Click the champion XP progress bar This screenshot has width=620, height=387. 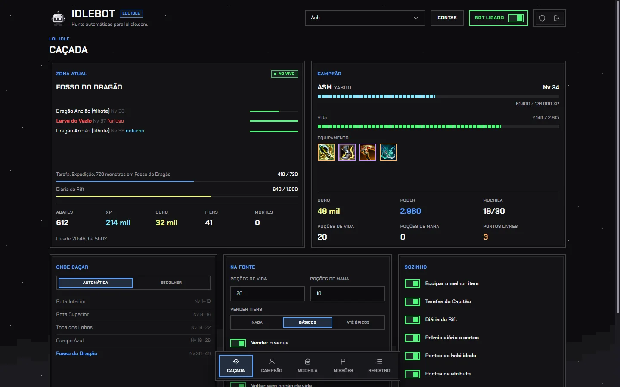point(438,96)
